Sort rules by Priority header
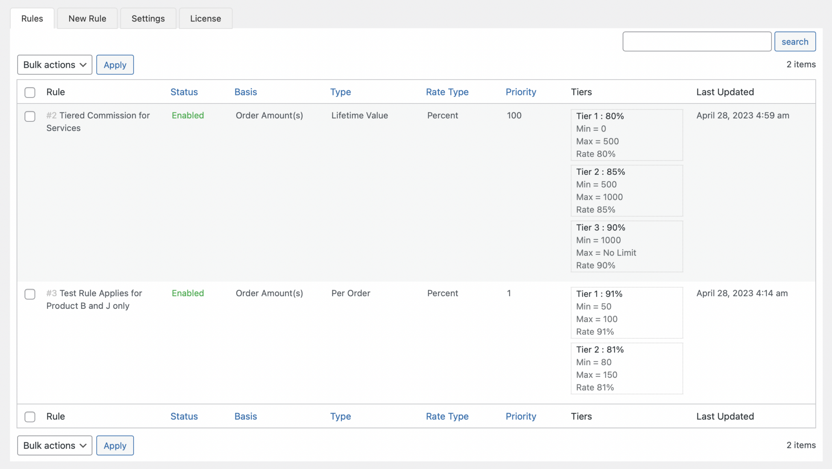The image size is (832, 469). [521, 92]
